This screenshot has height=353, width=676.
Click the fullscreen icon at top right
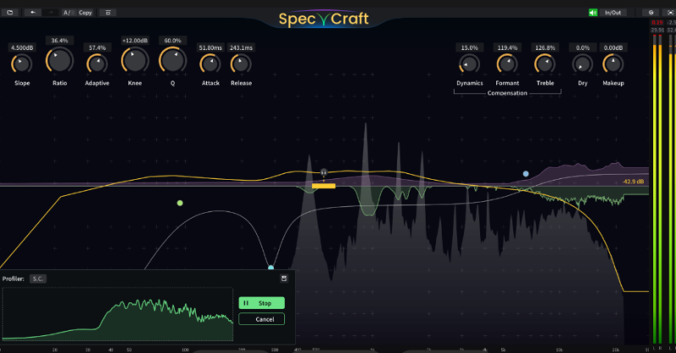click(x=670, y=13)
